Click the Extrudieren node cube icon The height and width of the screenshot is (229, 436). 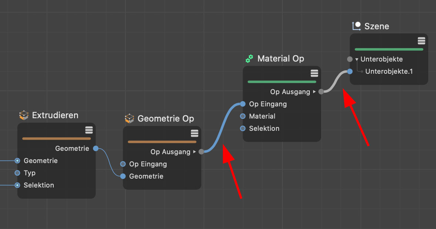point(24,116)
